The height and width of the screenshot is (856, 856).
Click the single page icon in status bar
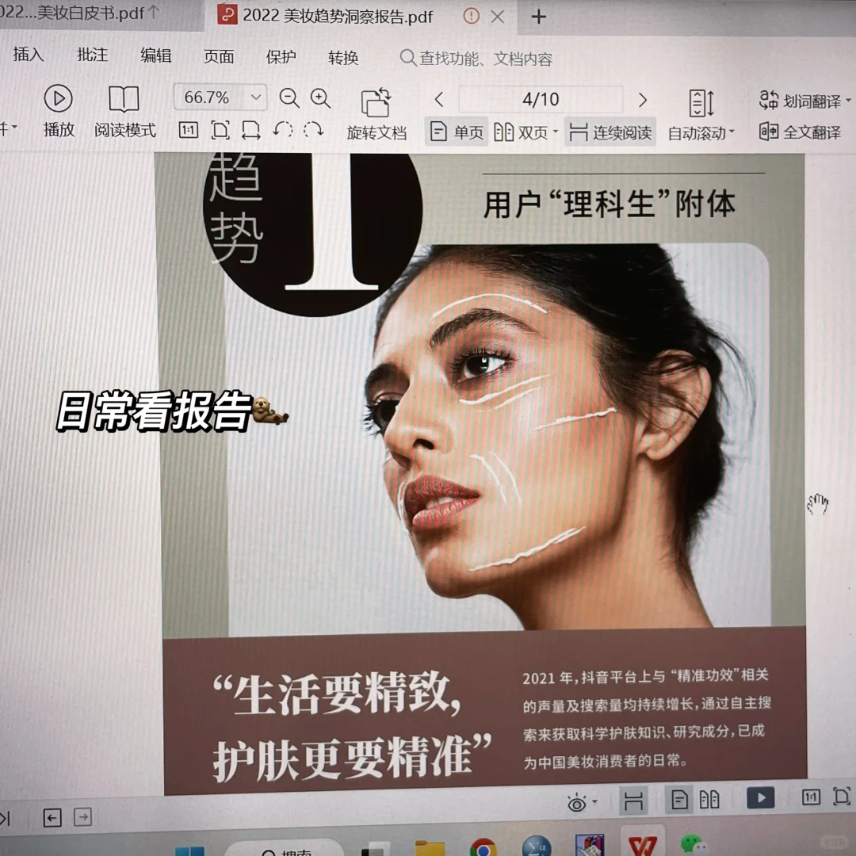tap(679, 801)
